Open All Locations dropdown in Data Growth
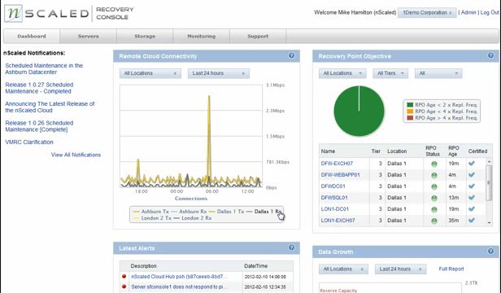 tap(343, 269)
